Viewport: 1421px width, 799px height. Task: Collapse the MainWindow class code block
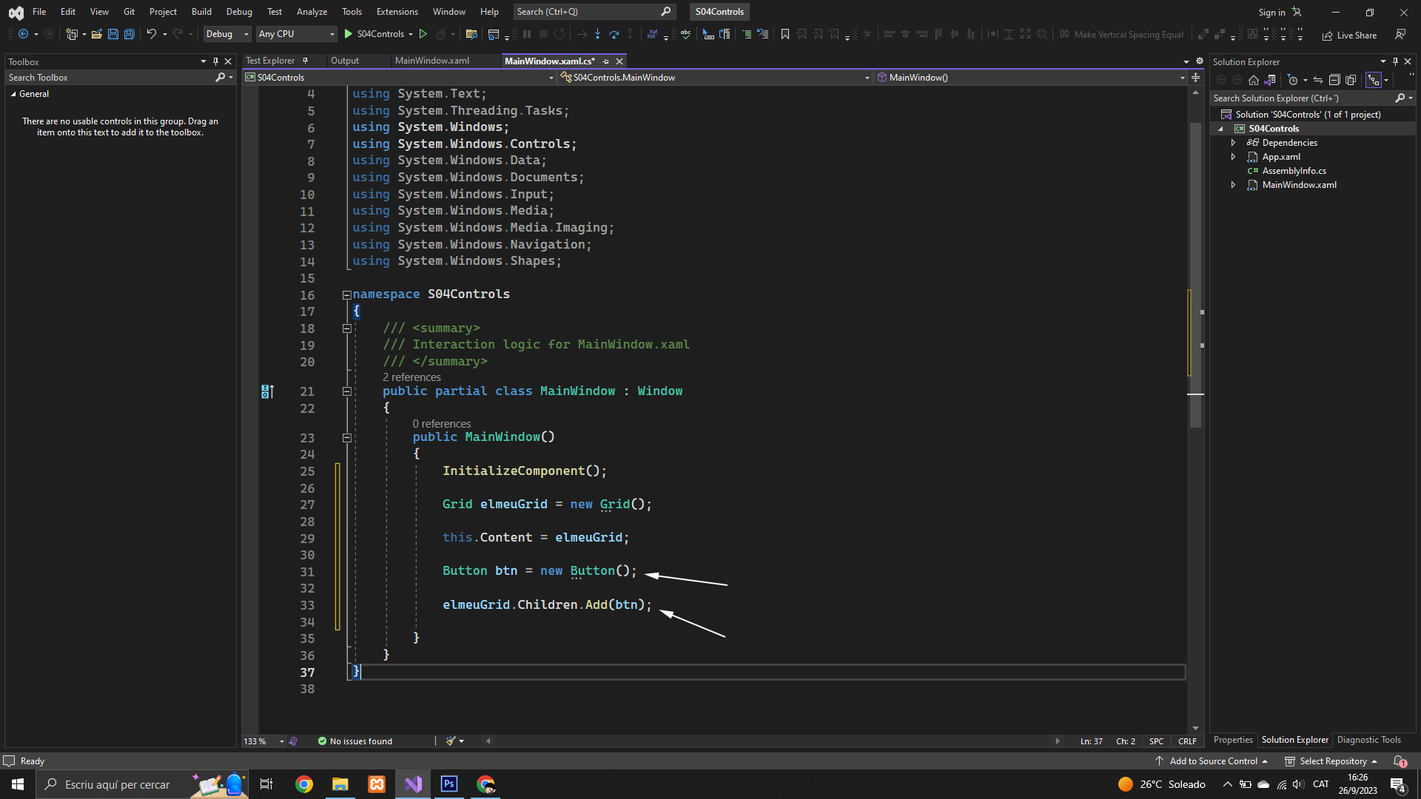coord(346,391)
